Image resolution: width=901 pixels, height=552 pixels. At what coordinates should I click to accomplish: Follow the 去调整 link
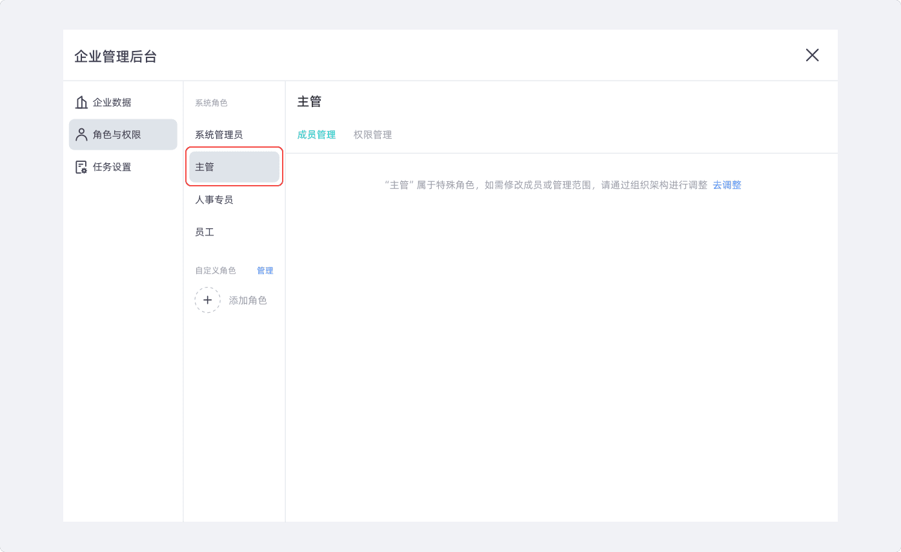click(x=727, y=185)
